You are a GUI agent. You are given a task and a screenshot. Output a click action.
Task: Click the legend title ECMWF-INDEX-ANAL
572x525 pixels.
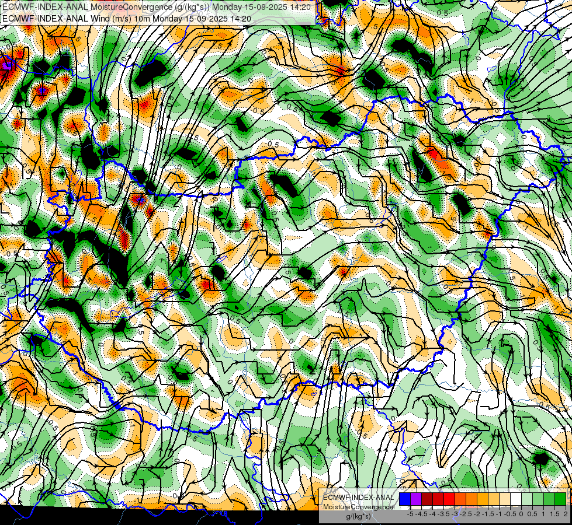(x=358, y=498)
